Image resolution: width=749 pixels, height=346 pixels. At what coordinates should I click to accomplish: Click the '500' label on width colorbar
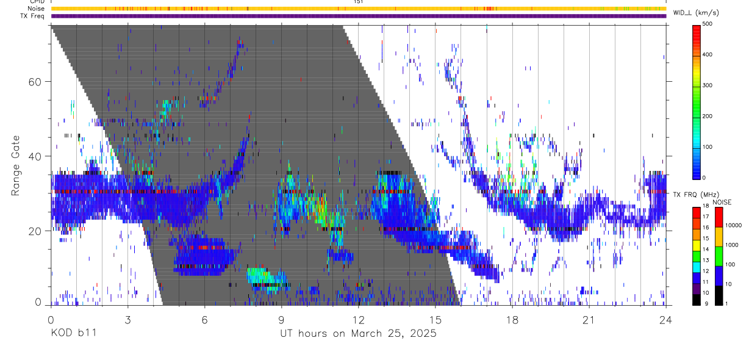(x=709, y=24)
